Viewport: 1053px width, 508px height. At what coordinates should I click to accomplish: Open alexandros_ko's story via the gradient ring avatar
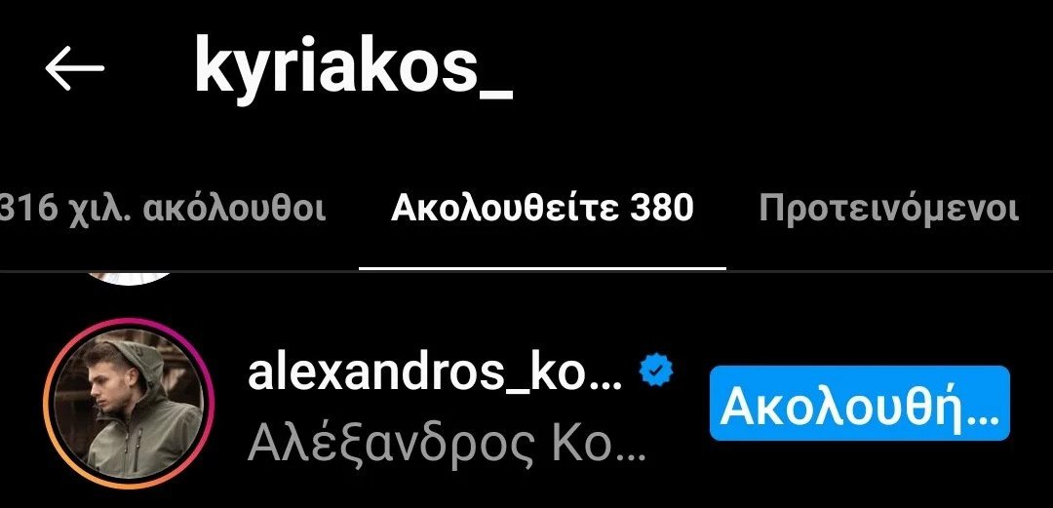[129, 403]
